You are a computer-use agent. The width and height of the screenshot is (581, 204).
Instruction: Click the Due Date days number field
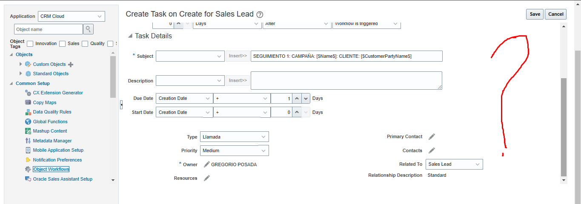282,98
